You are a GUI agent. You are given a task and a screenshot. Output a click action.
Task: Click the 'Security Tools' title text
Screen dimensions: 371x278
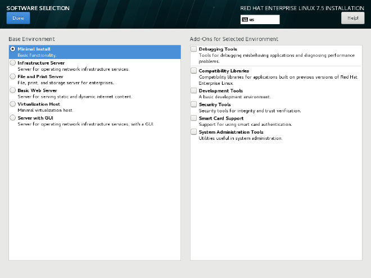coord(215,104)
